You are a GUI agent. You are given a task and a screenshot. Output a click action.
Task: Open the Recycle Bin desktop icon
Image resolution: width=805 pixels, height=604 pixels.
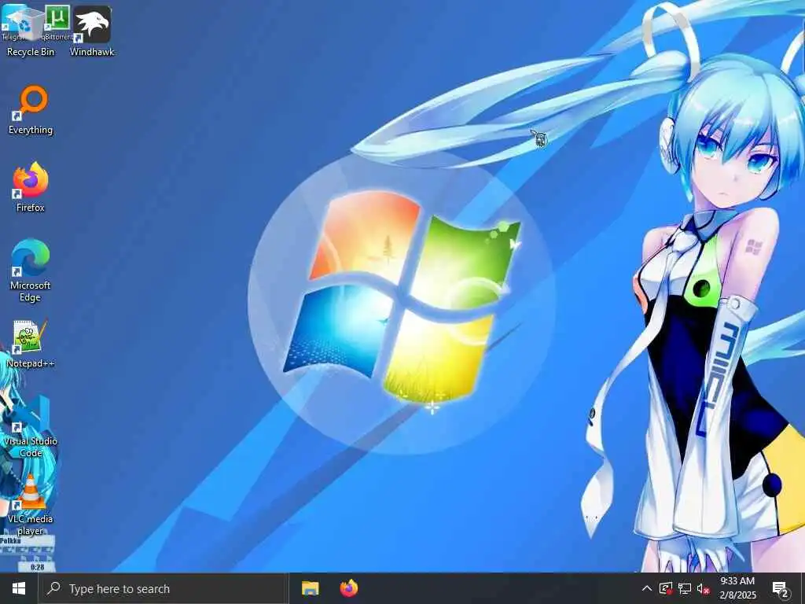(x=30, y=31)
